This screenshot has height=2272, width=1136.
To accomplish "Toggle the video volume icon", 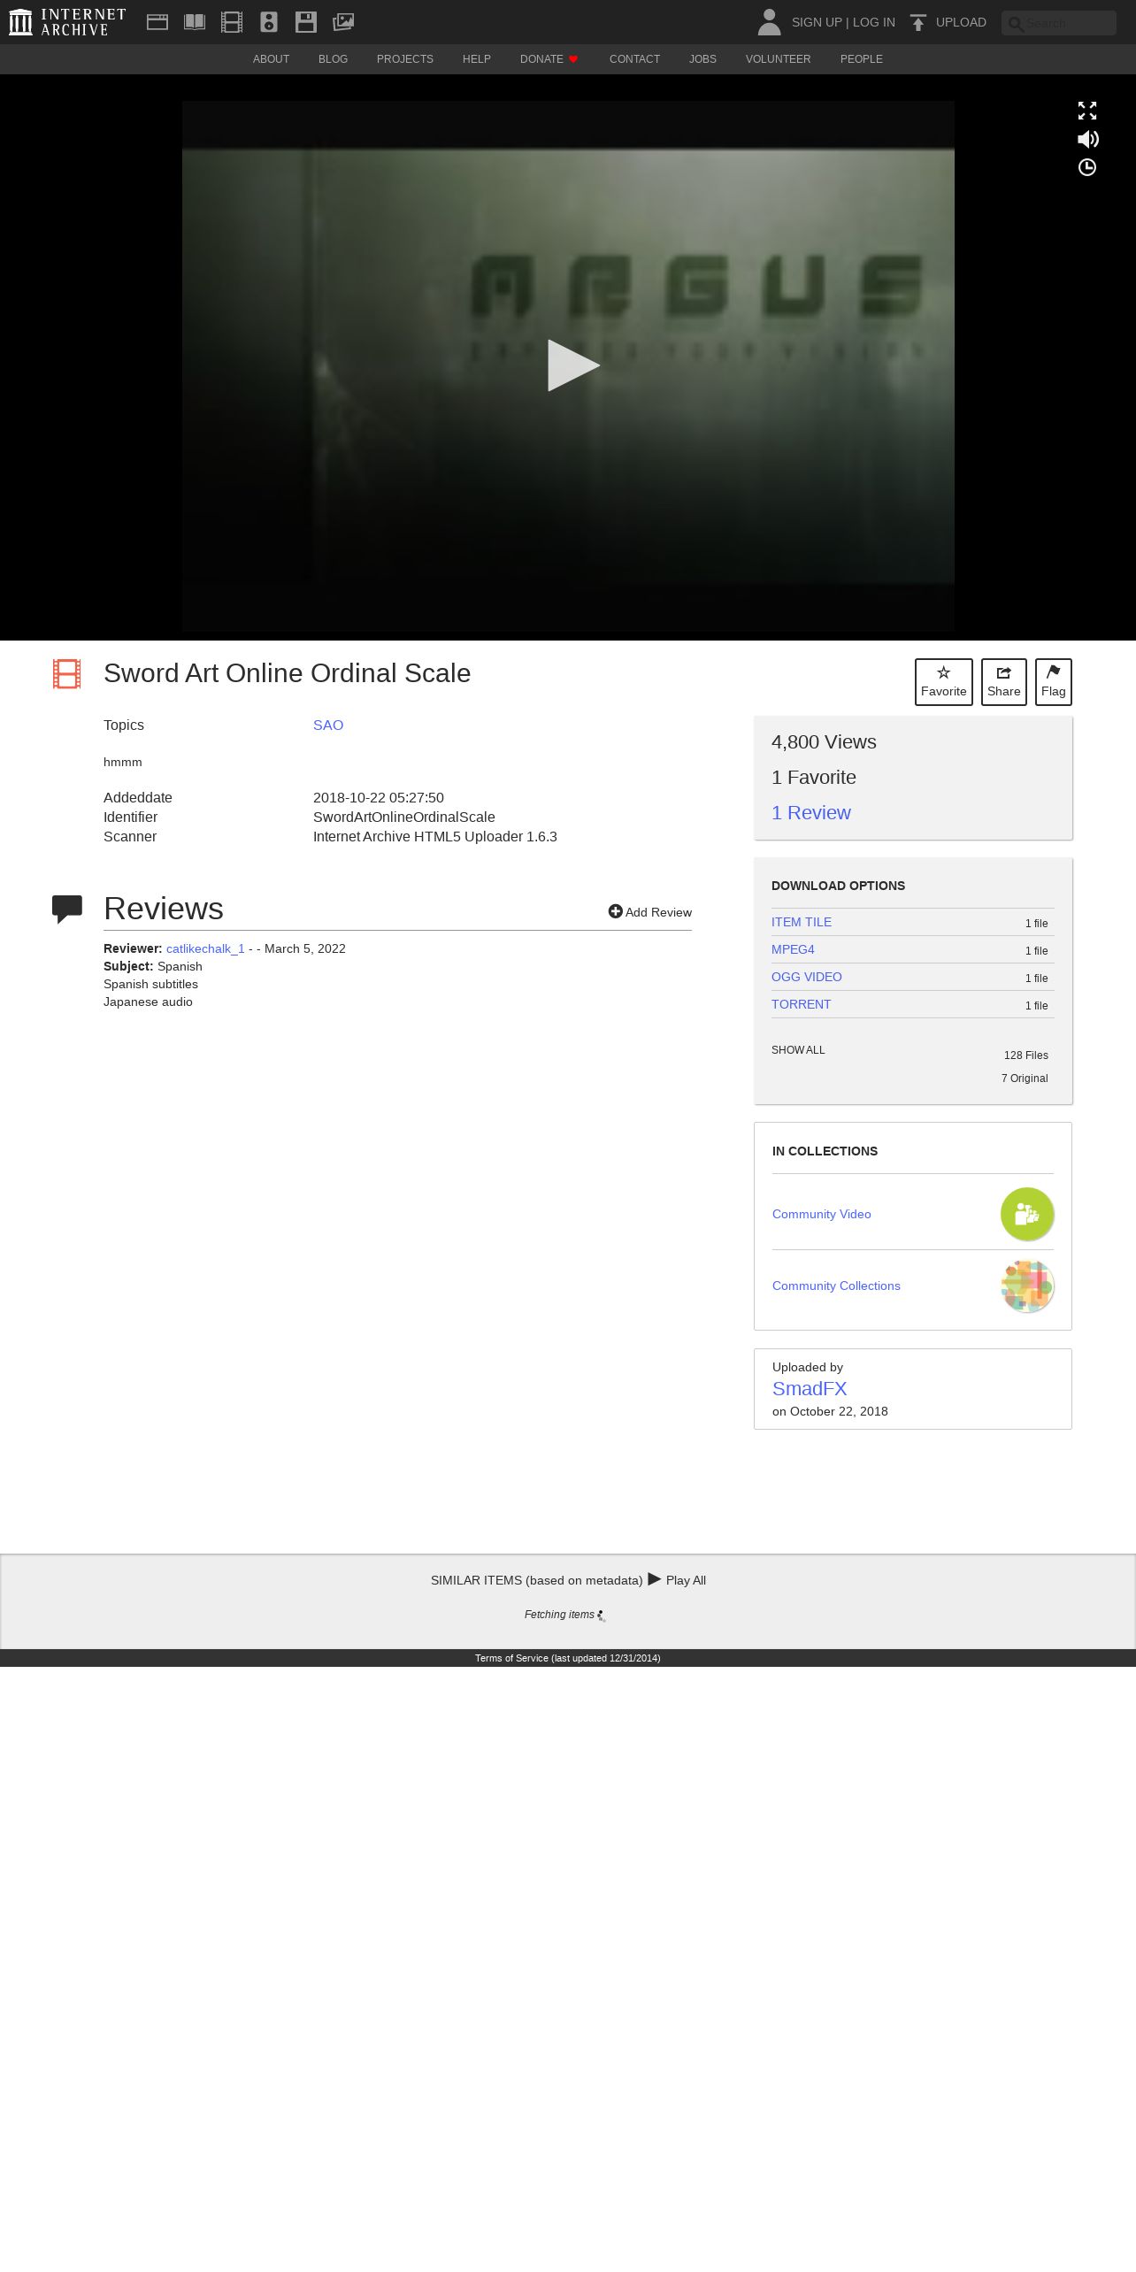I will click(1088, 139).
